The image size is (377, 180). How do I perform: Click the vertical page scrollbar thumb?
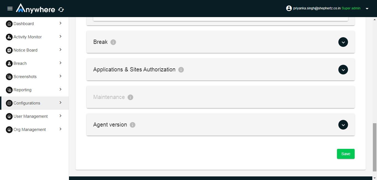pos(375,147)
